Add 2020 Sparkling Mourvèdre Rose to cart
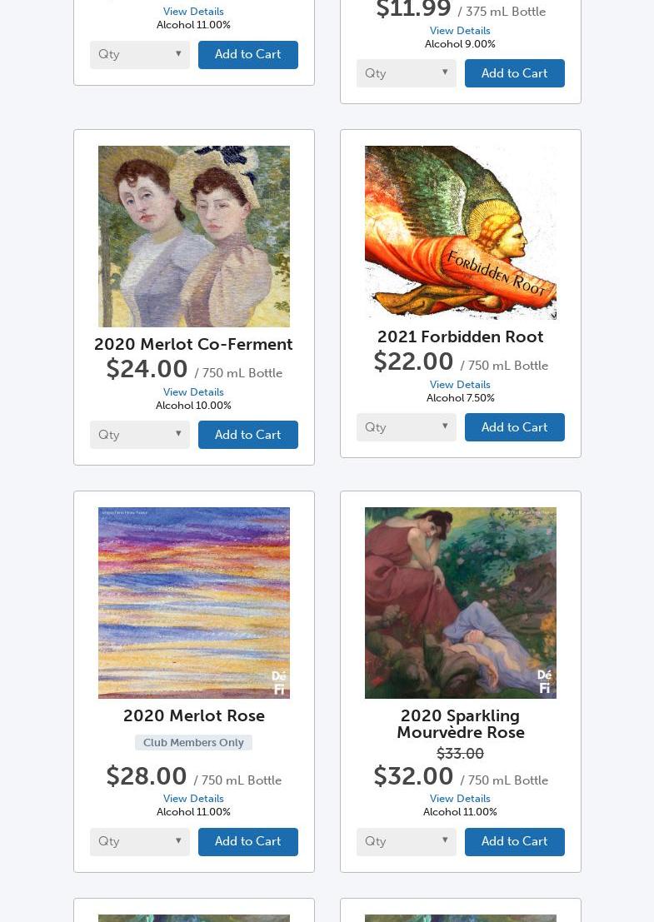The height and width of the screenshot is (922, 654). pos(514,841)
